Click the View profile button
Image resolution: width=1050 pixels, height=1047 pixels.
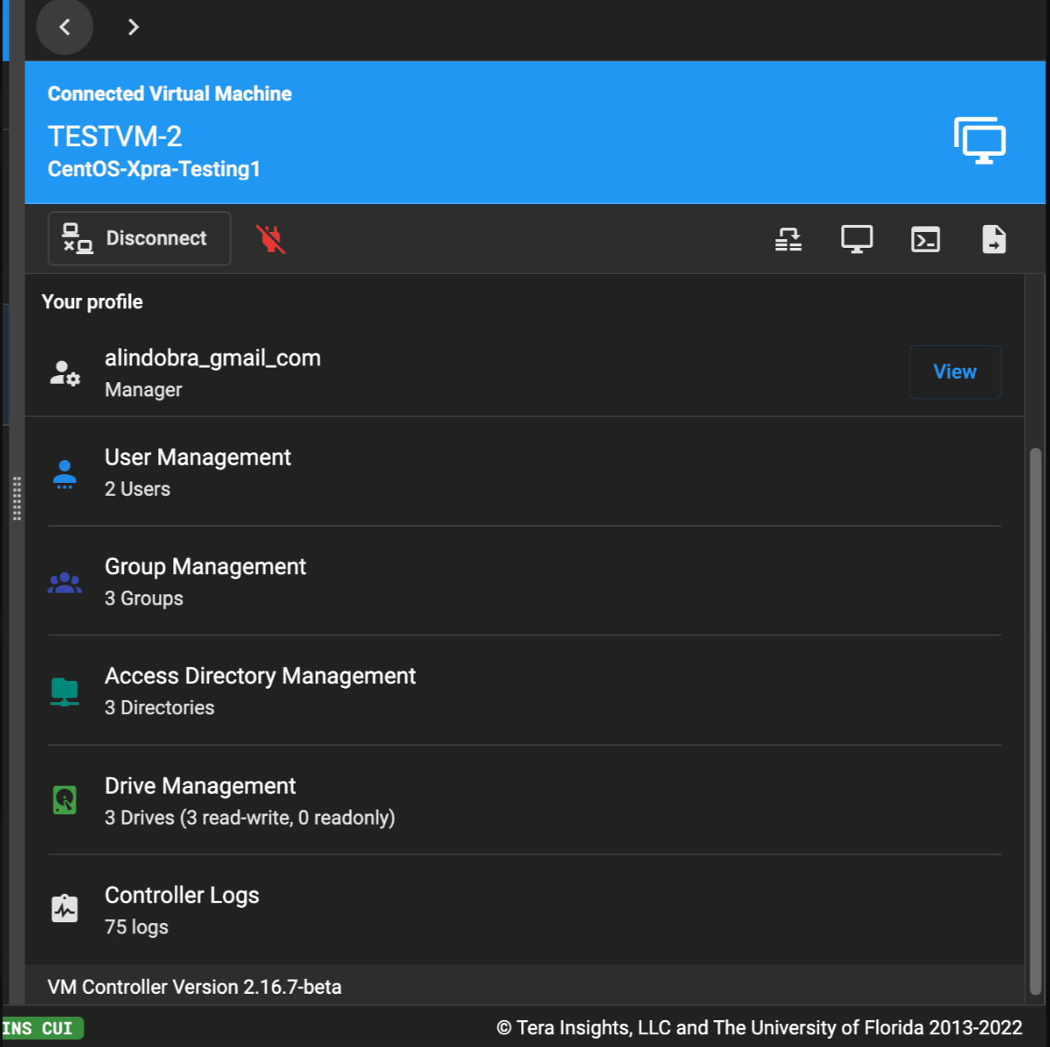tap(954, 372)
